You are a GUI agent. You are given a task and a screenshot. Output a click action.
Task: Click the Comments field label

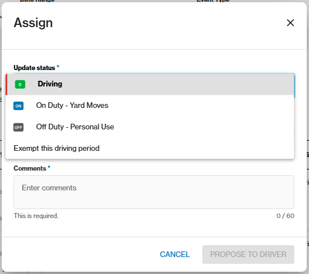30,168
